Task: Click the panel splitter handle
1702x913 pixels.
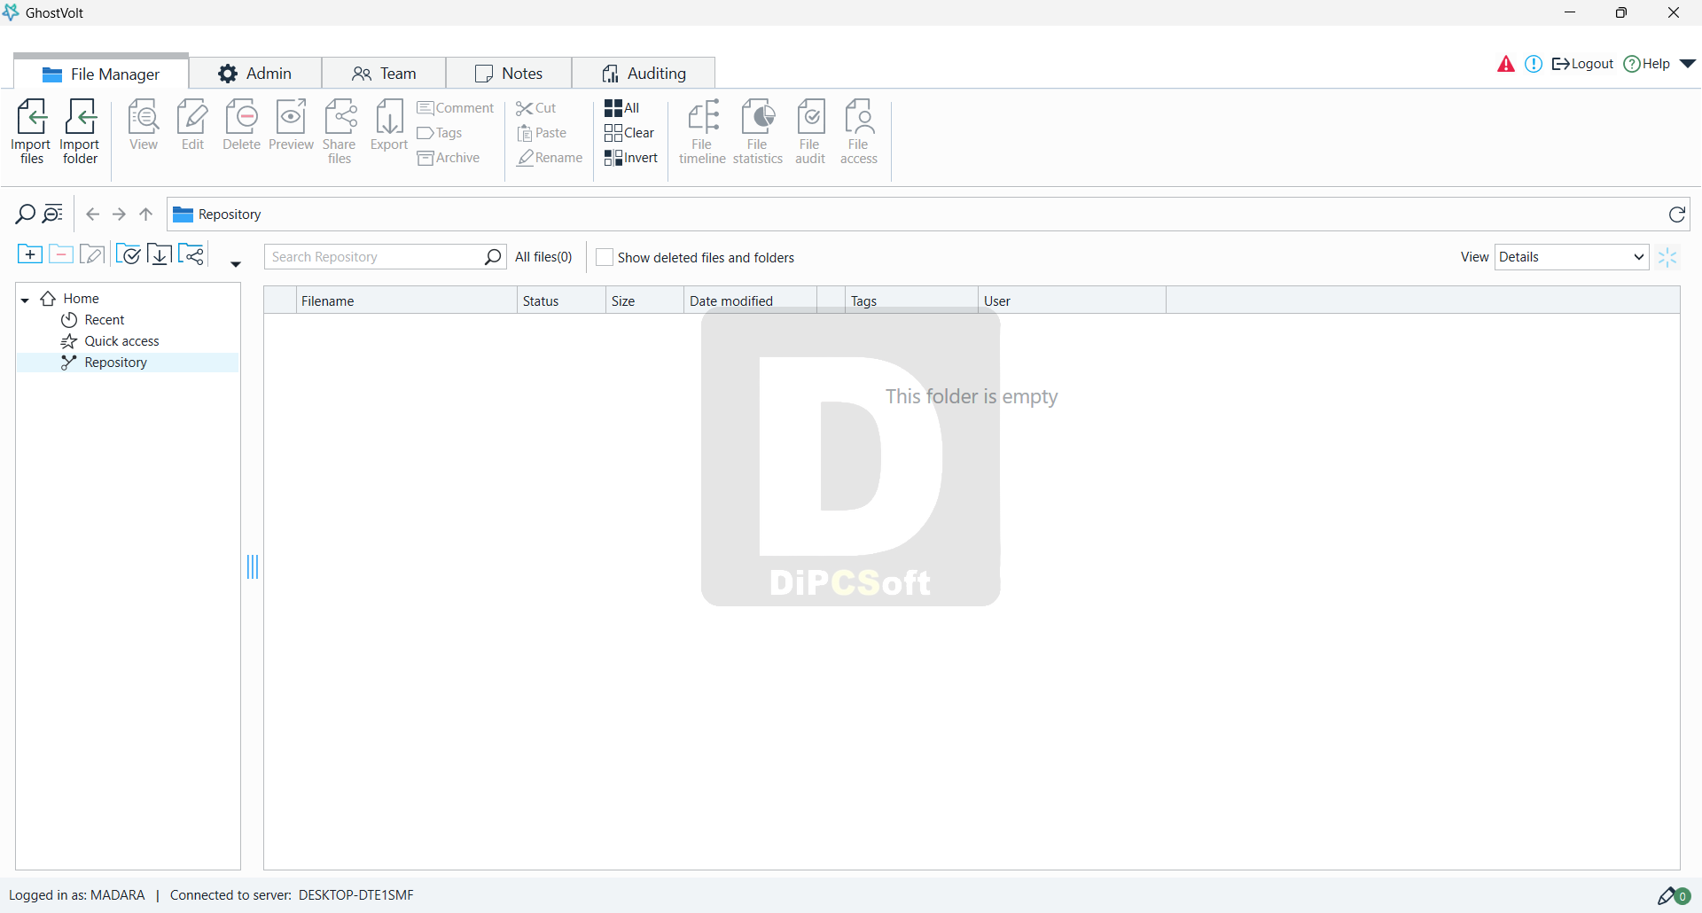Action: [x=253, y=566]
